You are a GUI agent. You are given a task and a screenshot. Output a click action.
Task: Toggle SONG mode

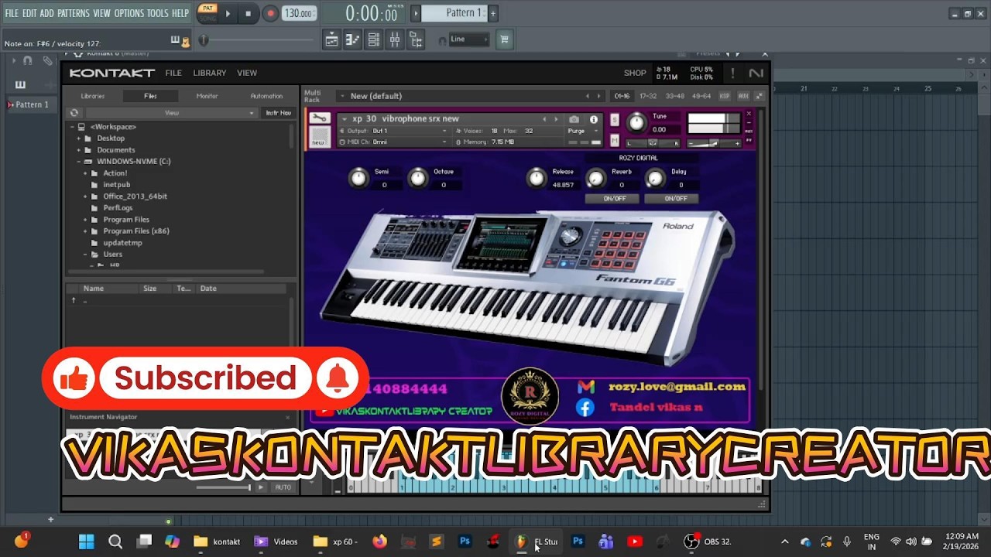(x=207, y=17)
